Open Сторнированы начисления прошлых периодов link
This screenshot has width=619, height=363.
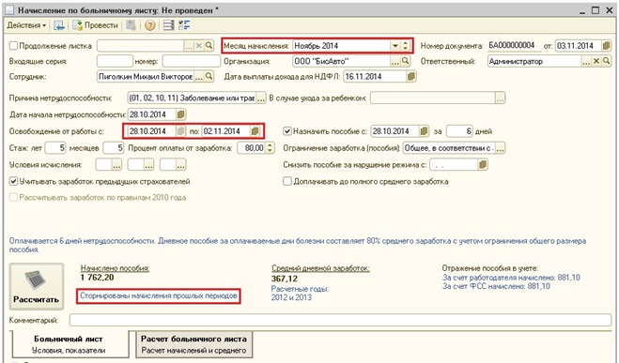pyautogui.click(x=159, y=295)
